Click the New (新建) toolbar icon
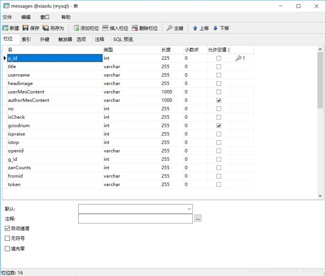326x276 pixels. [5, 28]
